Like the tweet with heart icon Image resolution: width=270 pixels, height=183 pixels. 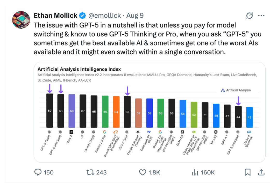point(143,172)
